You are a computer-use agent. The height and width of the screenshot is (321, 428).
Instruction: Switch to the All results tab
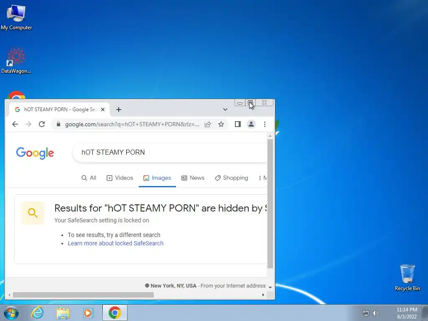[89, 178]
